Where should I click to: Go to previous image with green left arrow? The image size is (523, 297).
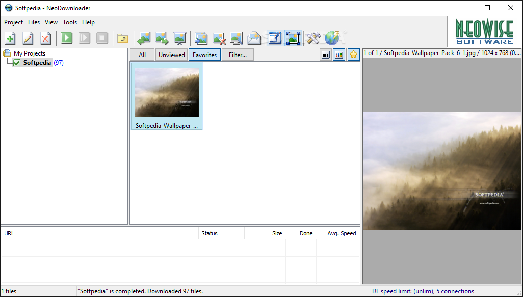tap(144, 38)
